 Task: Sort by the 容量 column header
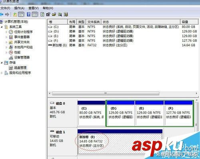coord(189,22)
